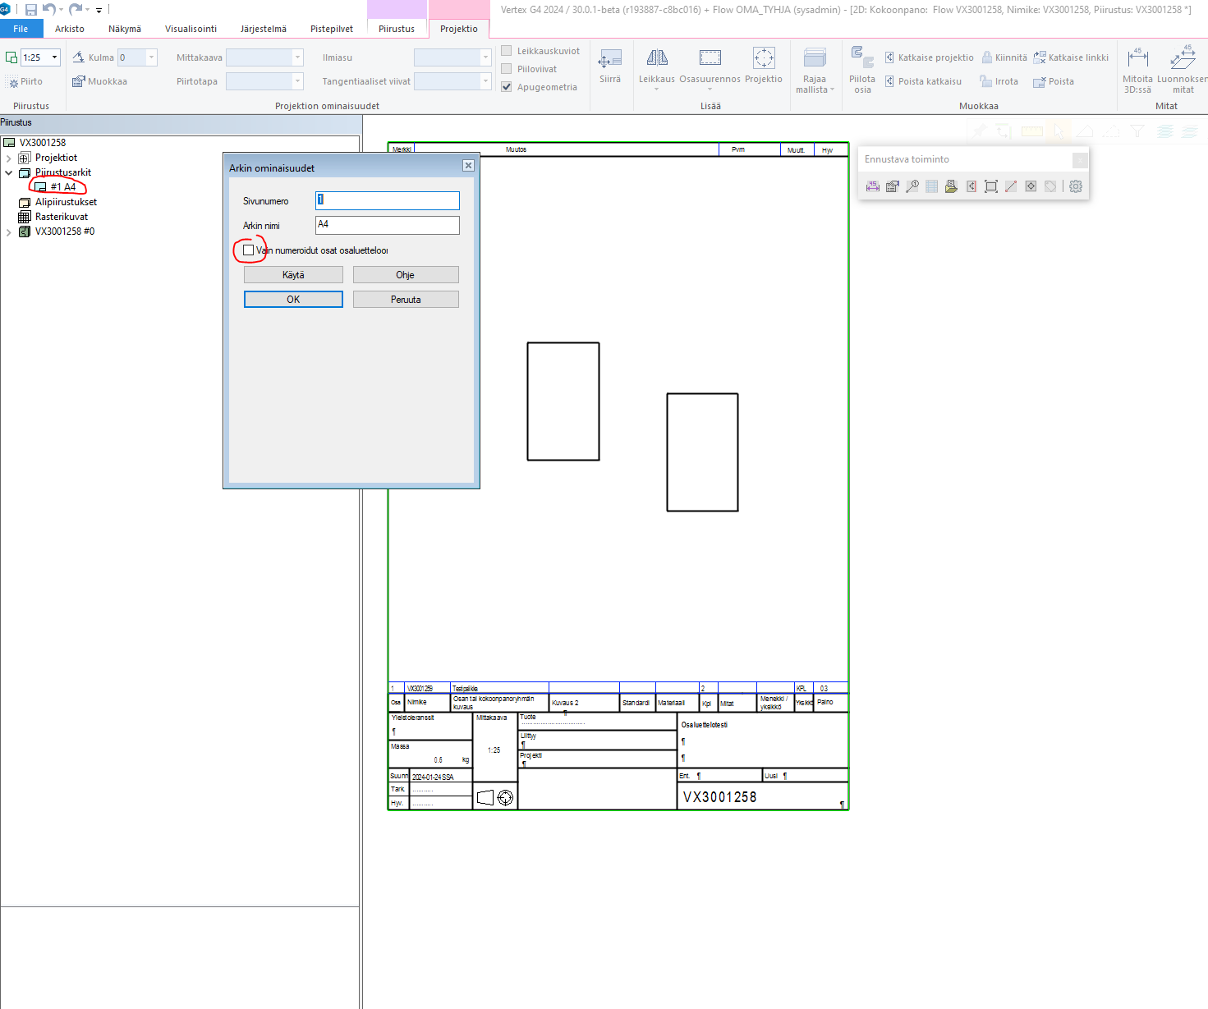Enable Vain numeroidut osat osaluetteloon checkbox
This screenshot has height=1009, width=1208.
pyautogui.click(x=249, y=250)
